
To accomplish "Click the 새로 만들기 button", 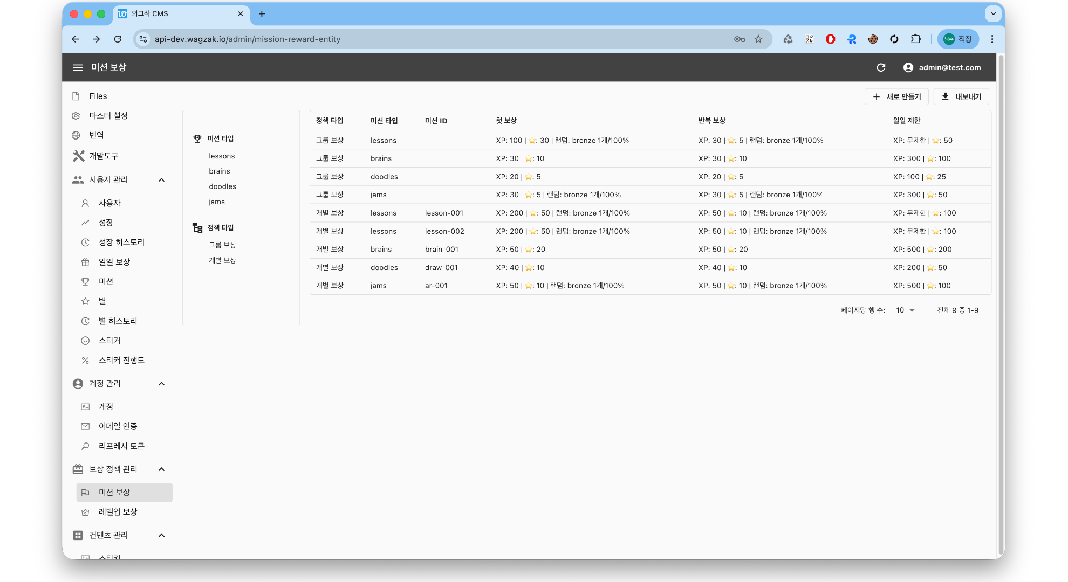I will 896,97.
